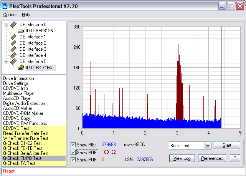Open AudioCD Player function
Image resolution: width=246 pixels, height=176 pixels.
17,98
